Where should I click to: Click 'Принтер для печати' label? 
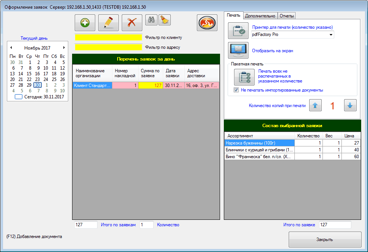tap(293, 27)
